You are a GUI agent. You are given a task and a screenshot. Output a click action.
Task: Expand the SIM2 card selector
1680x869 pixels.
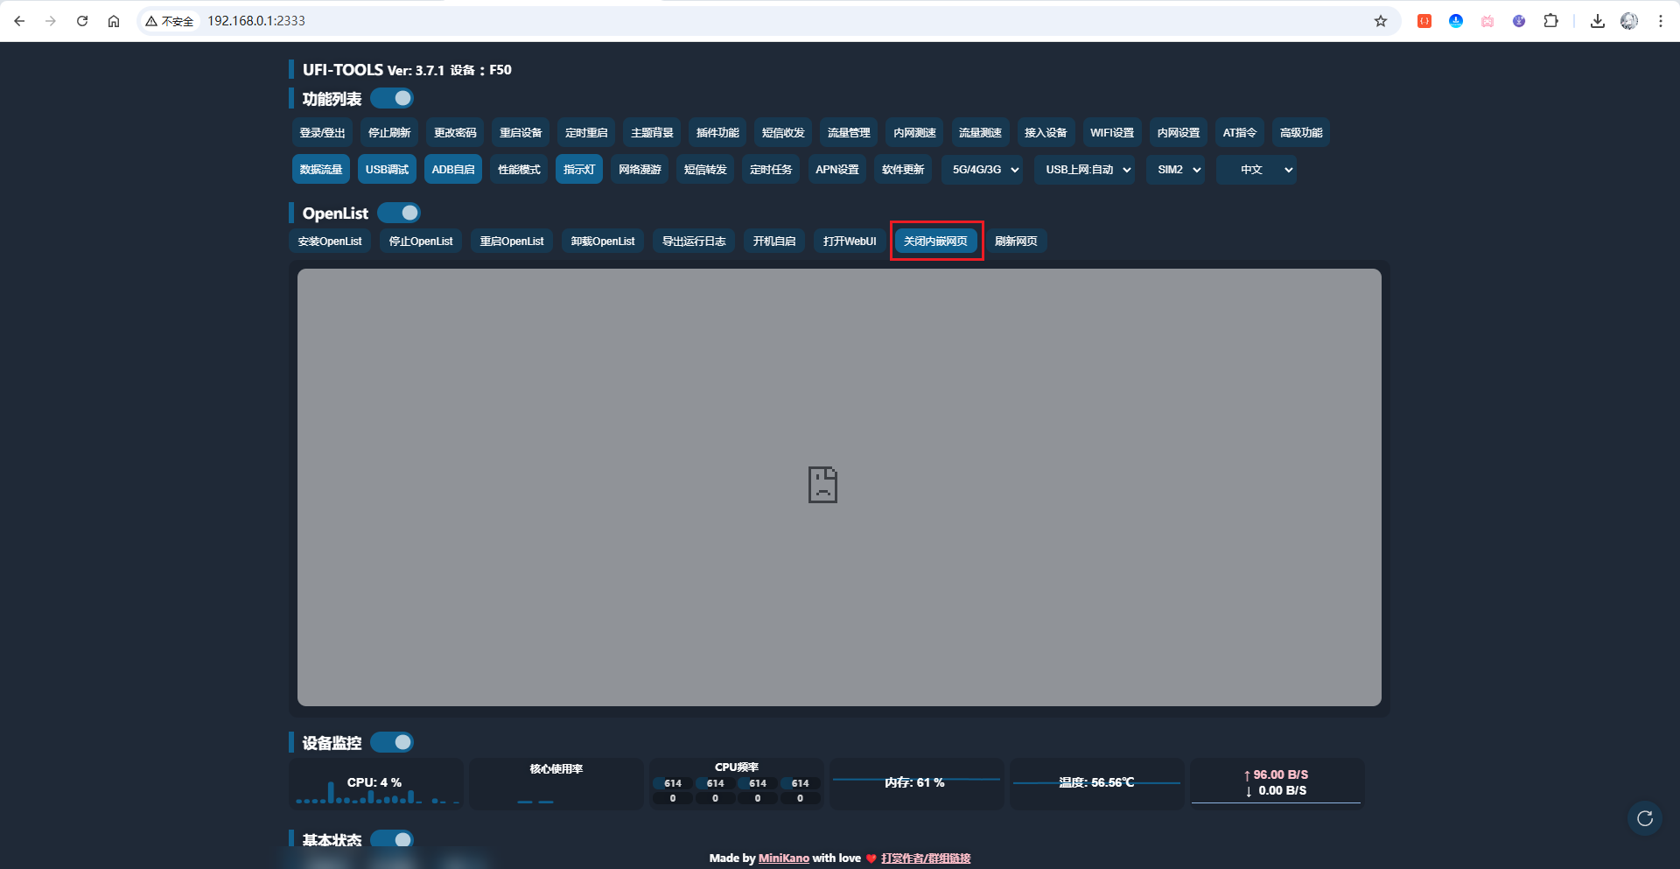coord(1178,170)
